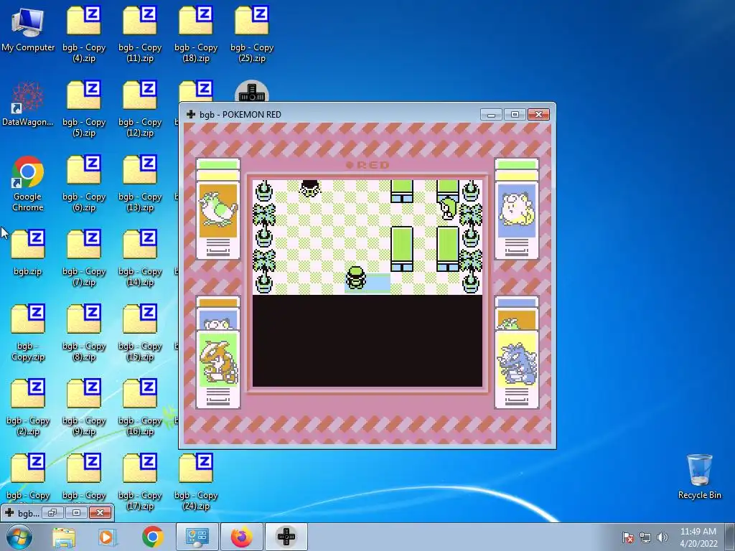Close the minimized bgb window at bottom-left
This screenshot has height=551, width=735.
[100, 512]
